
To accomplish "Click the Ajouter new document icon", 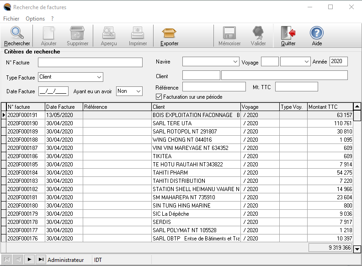I will tap(49, 33).
